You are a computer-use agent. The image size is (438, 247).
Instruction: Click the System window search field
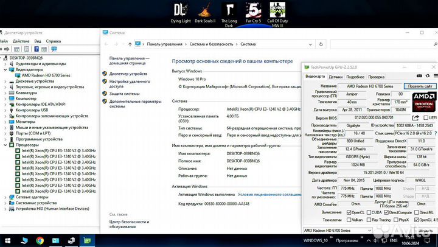[383, 44]
